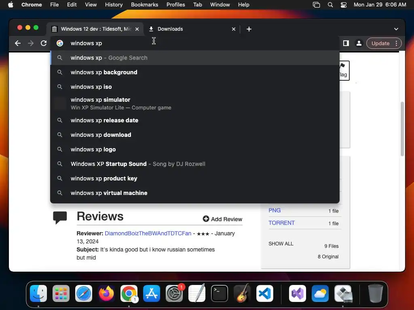Open a new tab with plus button
Viewport: 414px width, 310px height.
pos(249,29)
